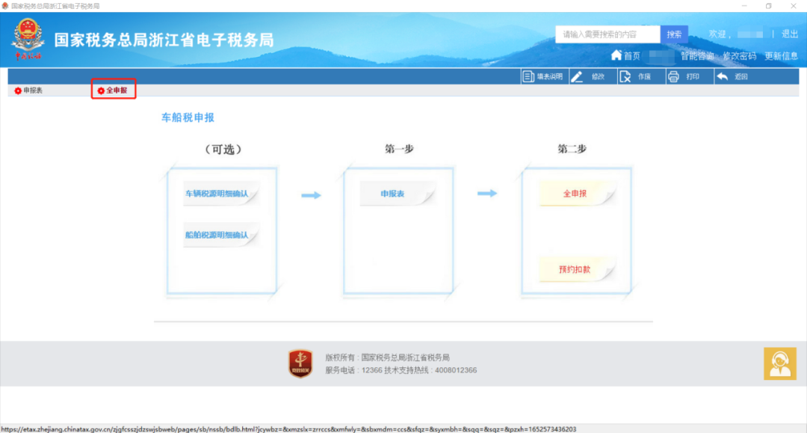
Task: Open the 申报表 step card
Action: click(398, 194)
